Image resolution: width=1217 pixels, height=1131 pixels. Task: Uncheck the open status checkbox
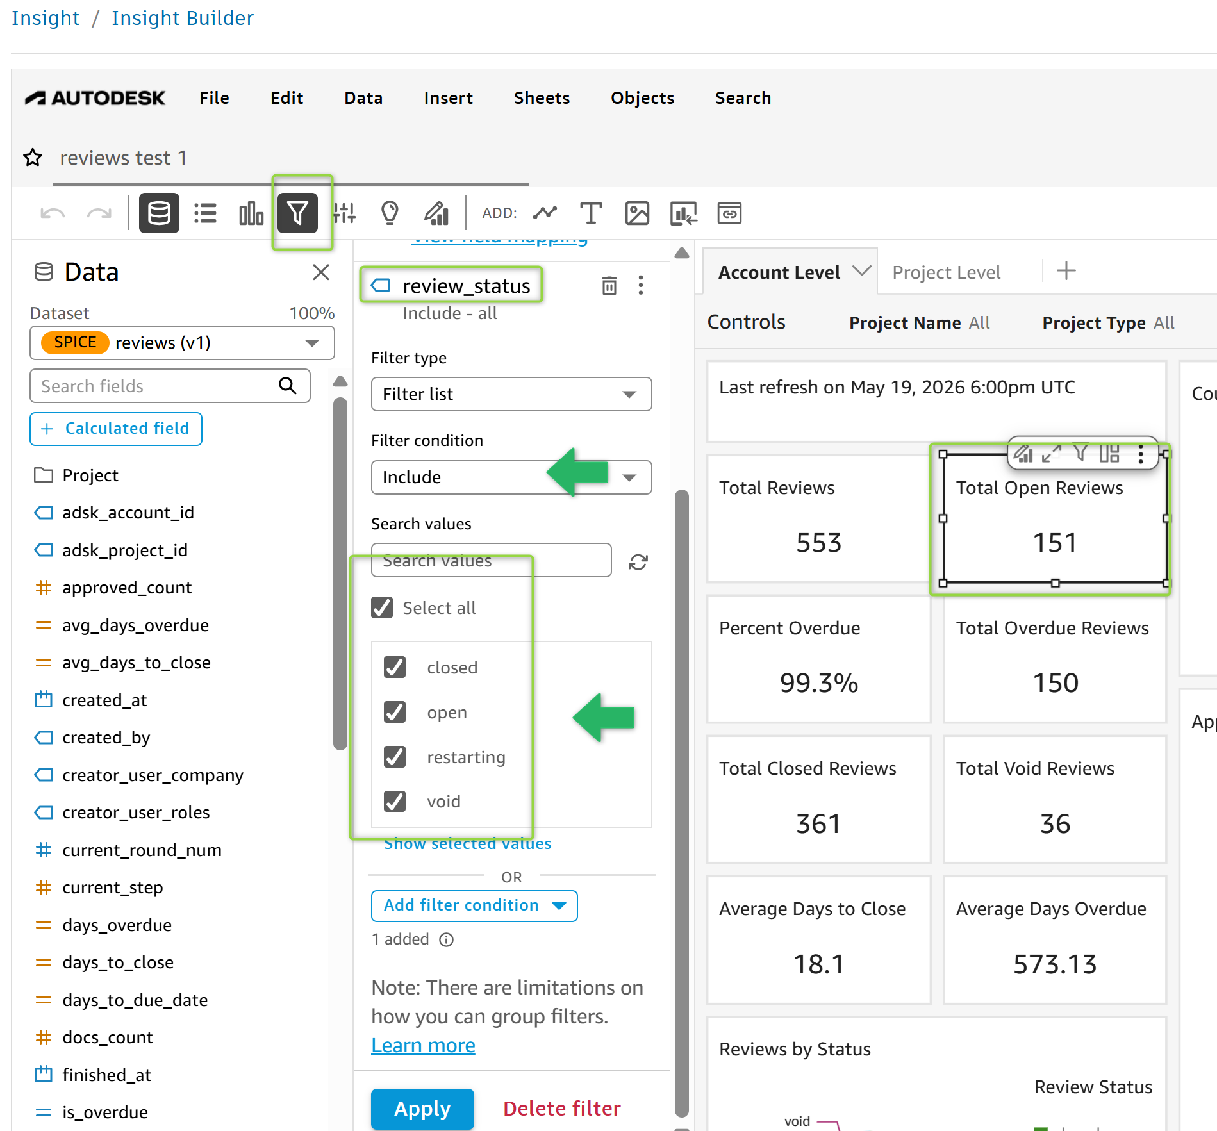(395, 712)
